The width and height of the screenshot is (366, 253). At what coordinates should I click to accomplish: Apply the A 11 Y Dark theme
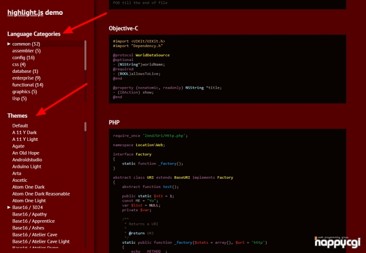tap(25, 133)
